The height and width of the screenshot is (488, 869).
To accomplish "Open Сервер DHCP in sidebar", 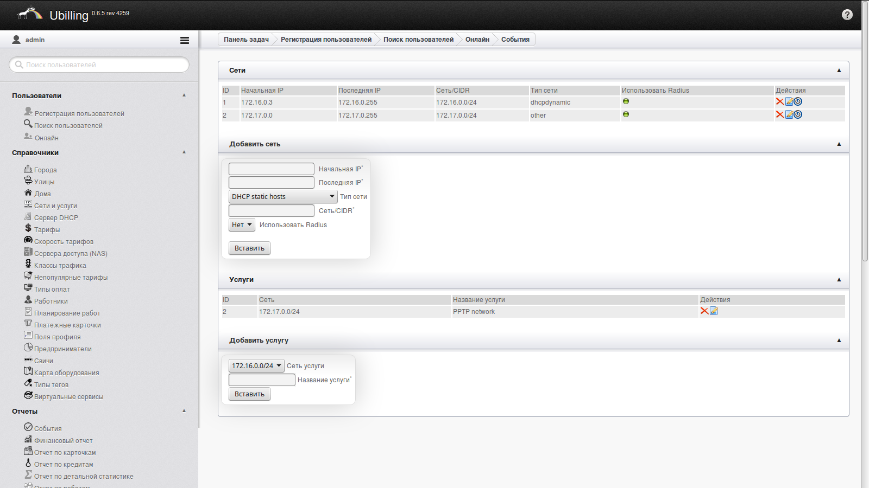I will [56, 218].
